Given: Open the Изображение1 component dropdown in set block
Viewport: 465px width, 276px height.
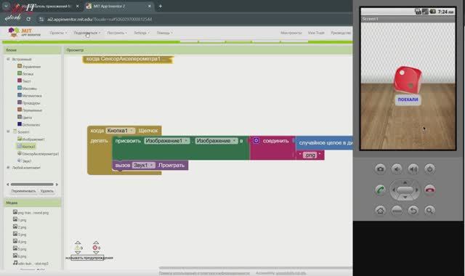Looking at the screenshot, I should coord(166,141).
